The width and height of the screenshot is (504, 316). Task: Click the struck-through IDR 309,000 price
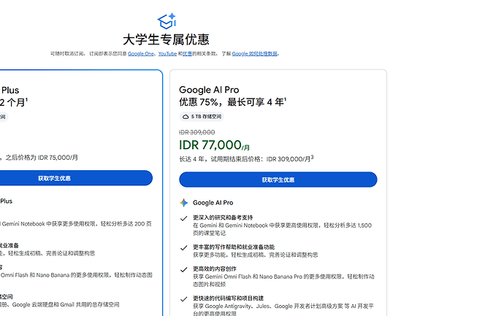click(x=196, y=132)
